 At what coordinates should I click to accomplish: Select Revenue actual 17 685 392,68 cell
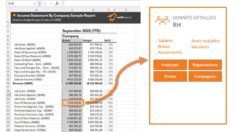[x=72, y=83]
